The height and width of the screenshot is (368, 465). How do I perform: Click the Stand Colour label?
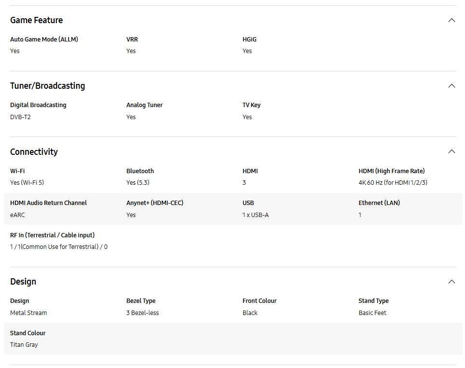(x=28, y=333)
